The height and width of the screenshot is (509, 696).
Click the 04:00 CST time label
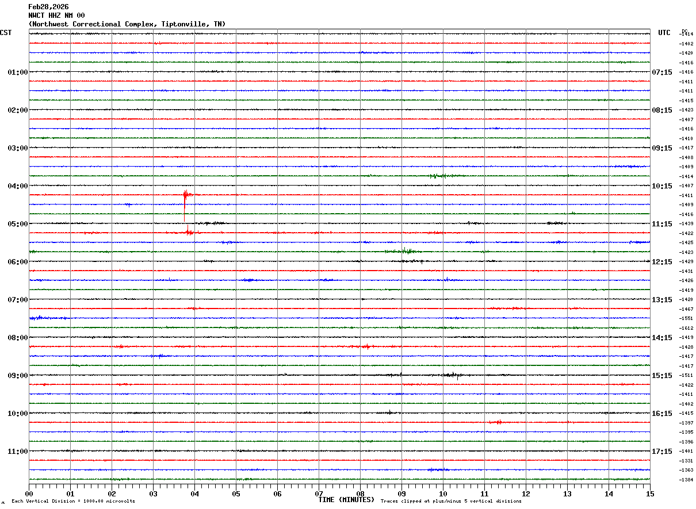[18, 186]
